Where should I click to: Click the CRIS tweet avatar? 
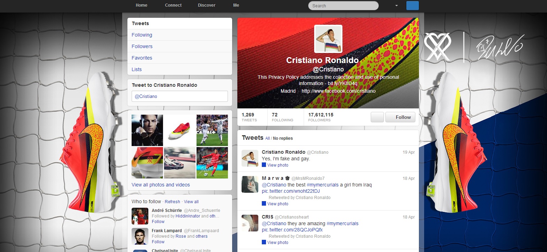point(250,223)
